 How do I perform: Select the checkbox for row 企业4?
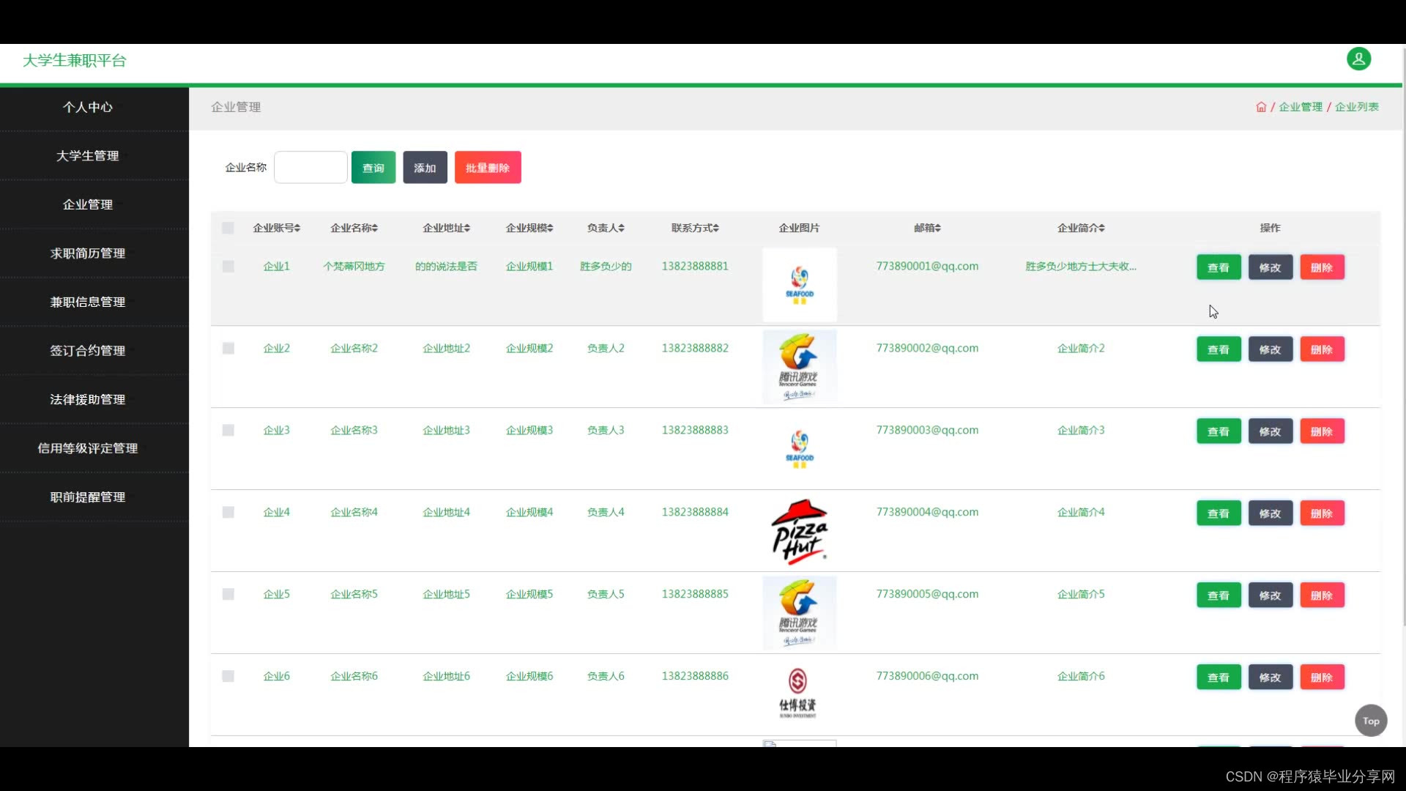(x=228, y=513)
